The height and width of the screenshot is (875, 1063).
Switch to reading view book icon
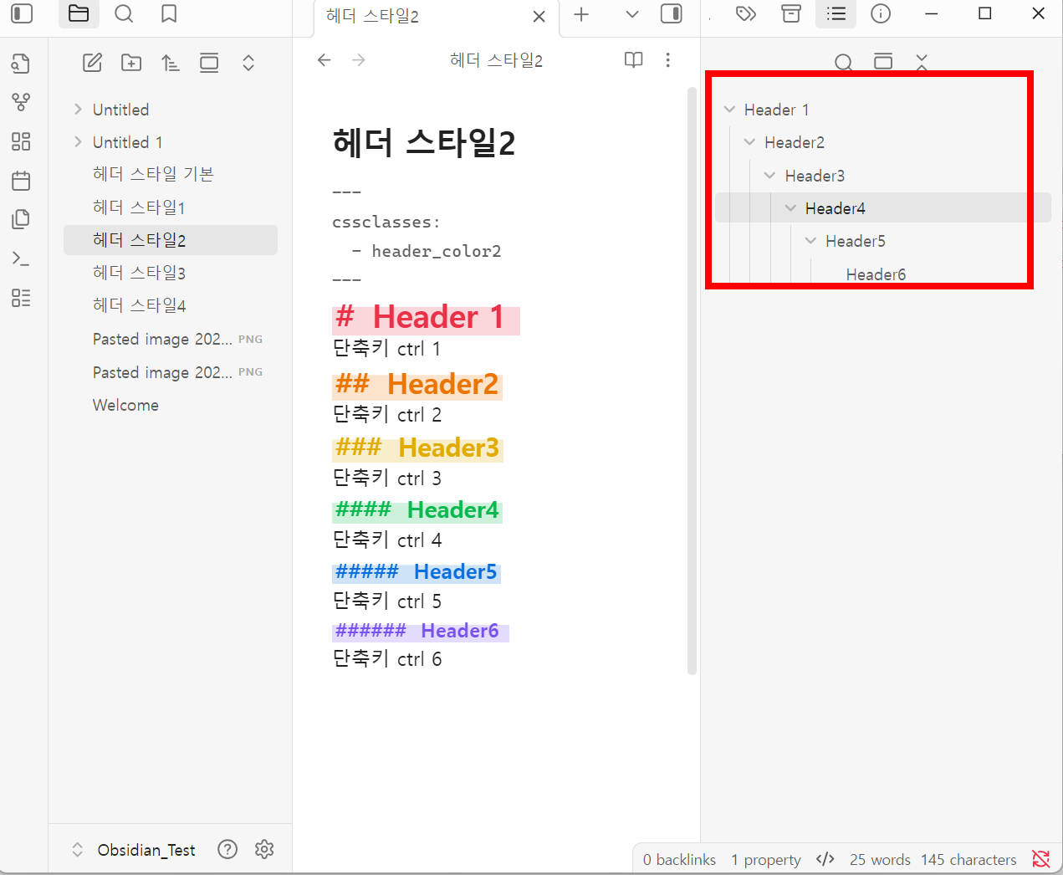point(634,60)
